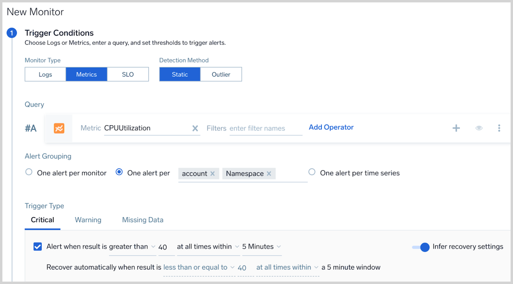This screenshot has width=513, height=284.
Task: Click the orange metrics query icon
Action: pos(59,128)
